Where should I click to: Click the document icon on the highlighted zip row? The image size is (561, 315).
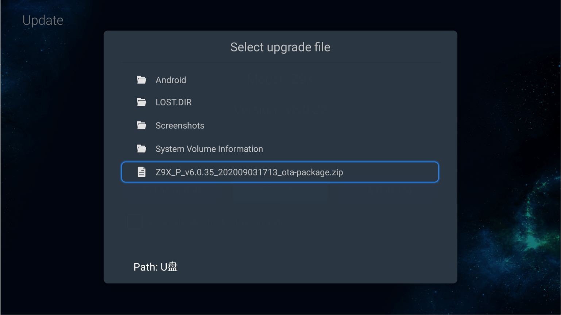142,172
